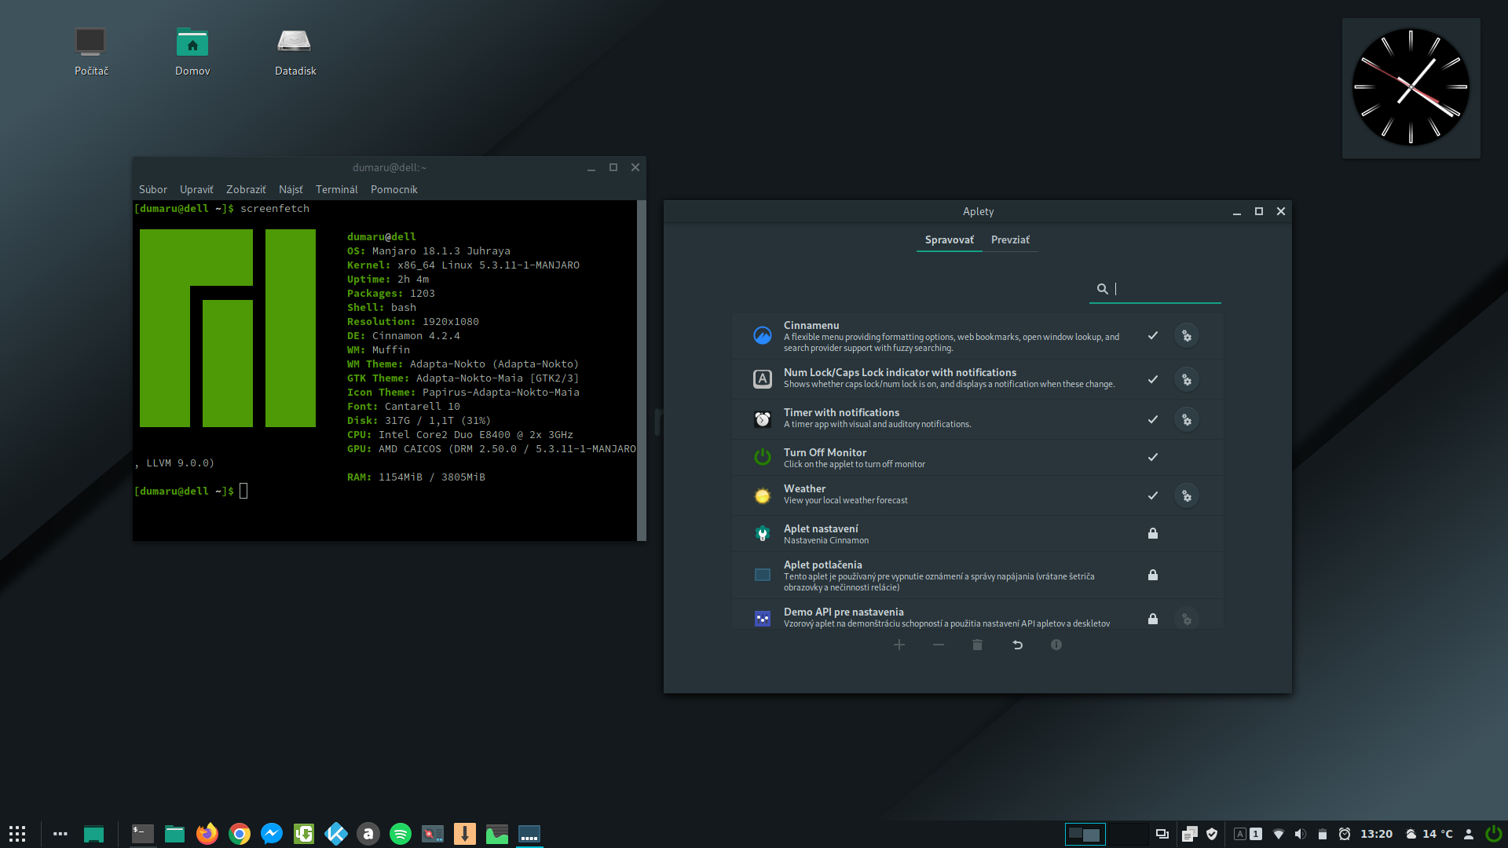1508x848 pixels.
Task: Click the delete applet trash icon
Action: (977, 645)
